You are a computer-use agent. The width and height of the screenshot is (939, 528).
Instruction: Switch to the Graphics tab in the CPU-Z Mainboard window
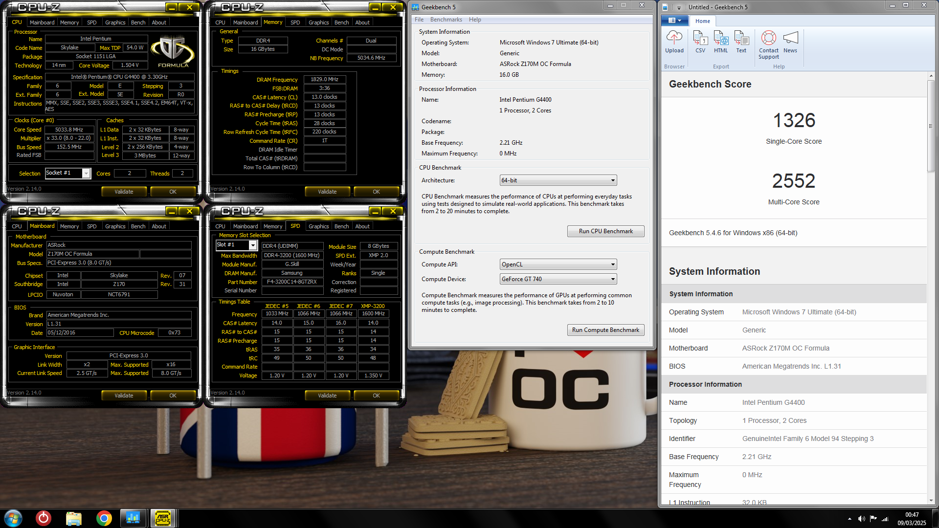point(115,226)
